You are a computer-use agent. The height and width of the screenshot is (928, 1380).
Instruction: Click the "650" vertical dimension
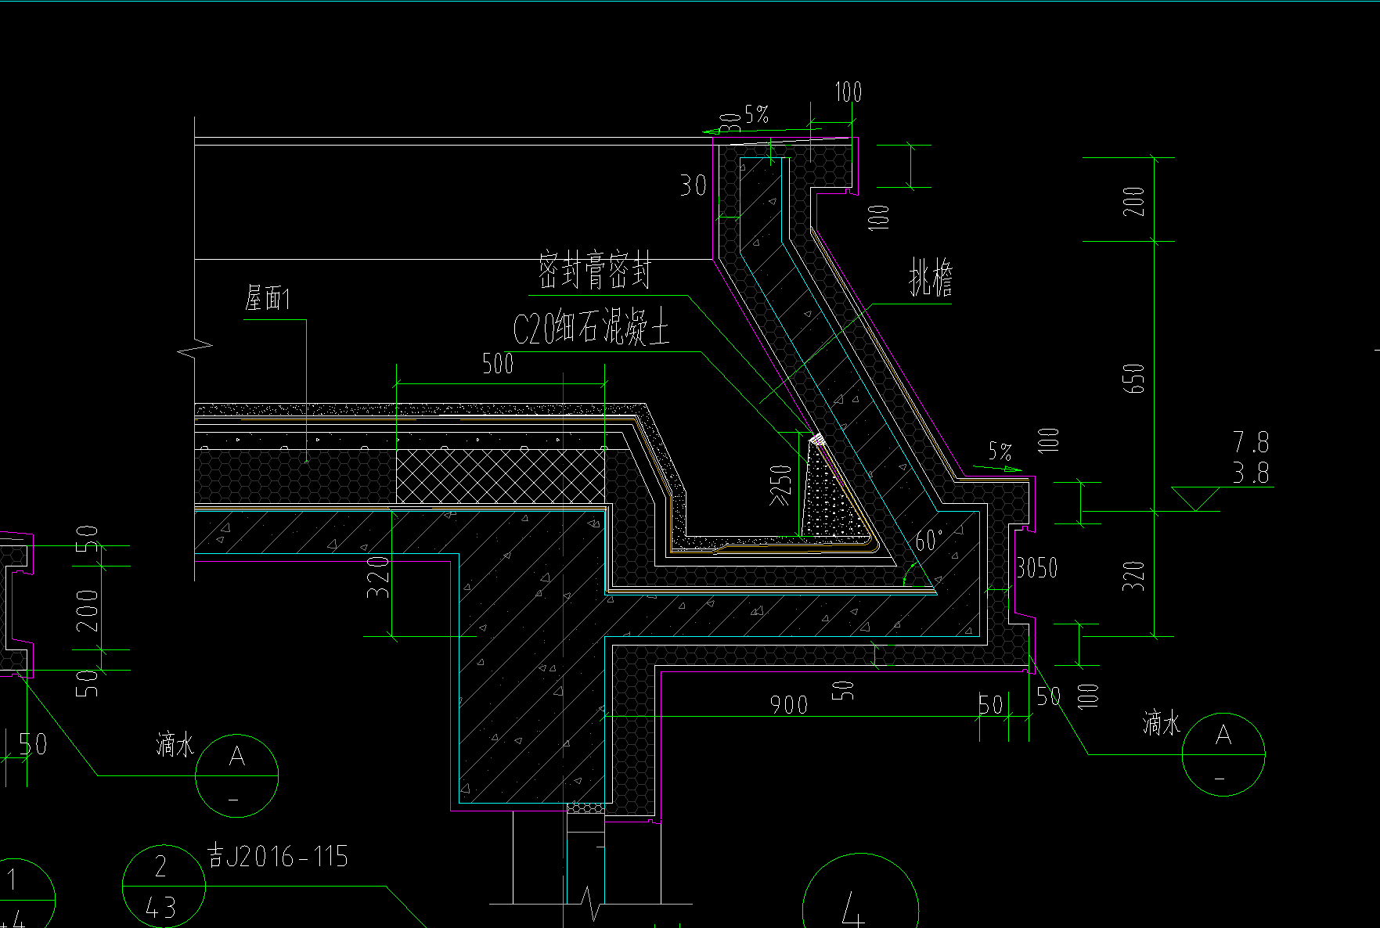(1133, 378)
